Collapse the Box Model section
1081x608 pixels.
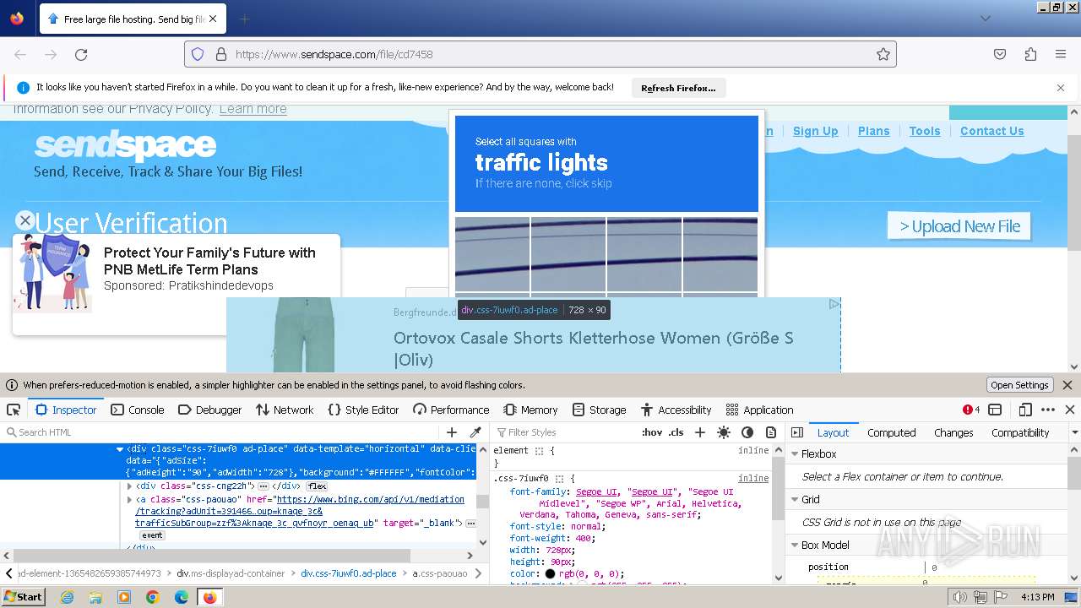click(x=795, y=546)
